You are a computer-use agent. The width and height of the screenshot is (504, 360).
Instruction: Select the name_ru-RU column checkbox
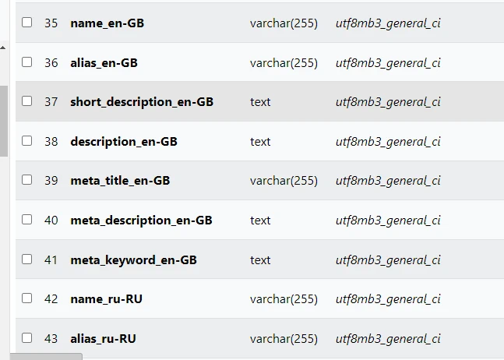pyautogui.click(x=27, y=298)
